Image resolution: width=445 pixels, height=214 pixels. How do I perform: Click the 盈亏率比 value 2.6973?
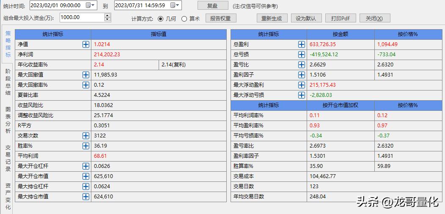point(318,146)
